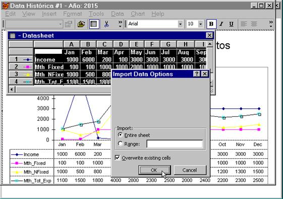The width and height of the screenshot is (283, 199).
Task: Click the Cut scissors icon
Action: pyautogui.click(x=106, y=24)
